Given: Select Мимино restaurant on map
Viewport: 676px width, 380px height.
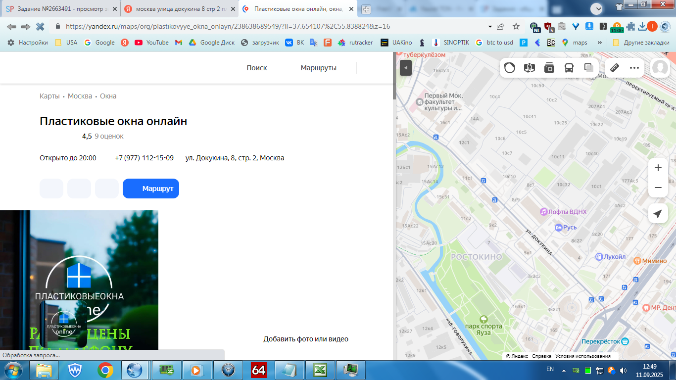Looking at the screenshot, I should [650, 261].
